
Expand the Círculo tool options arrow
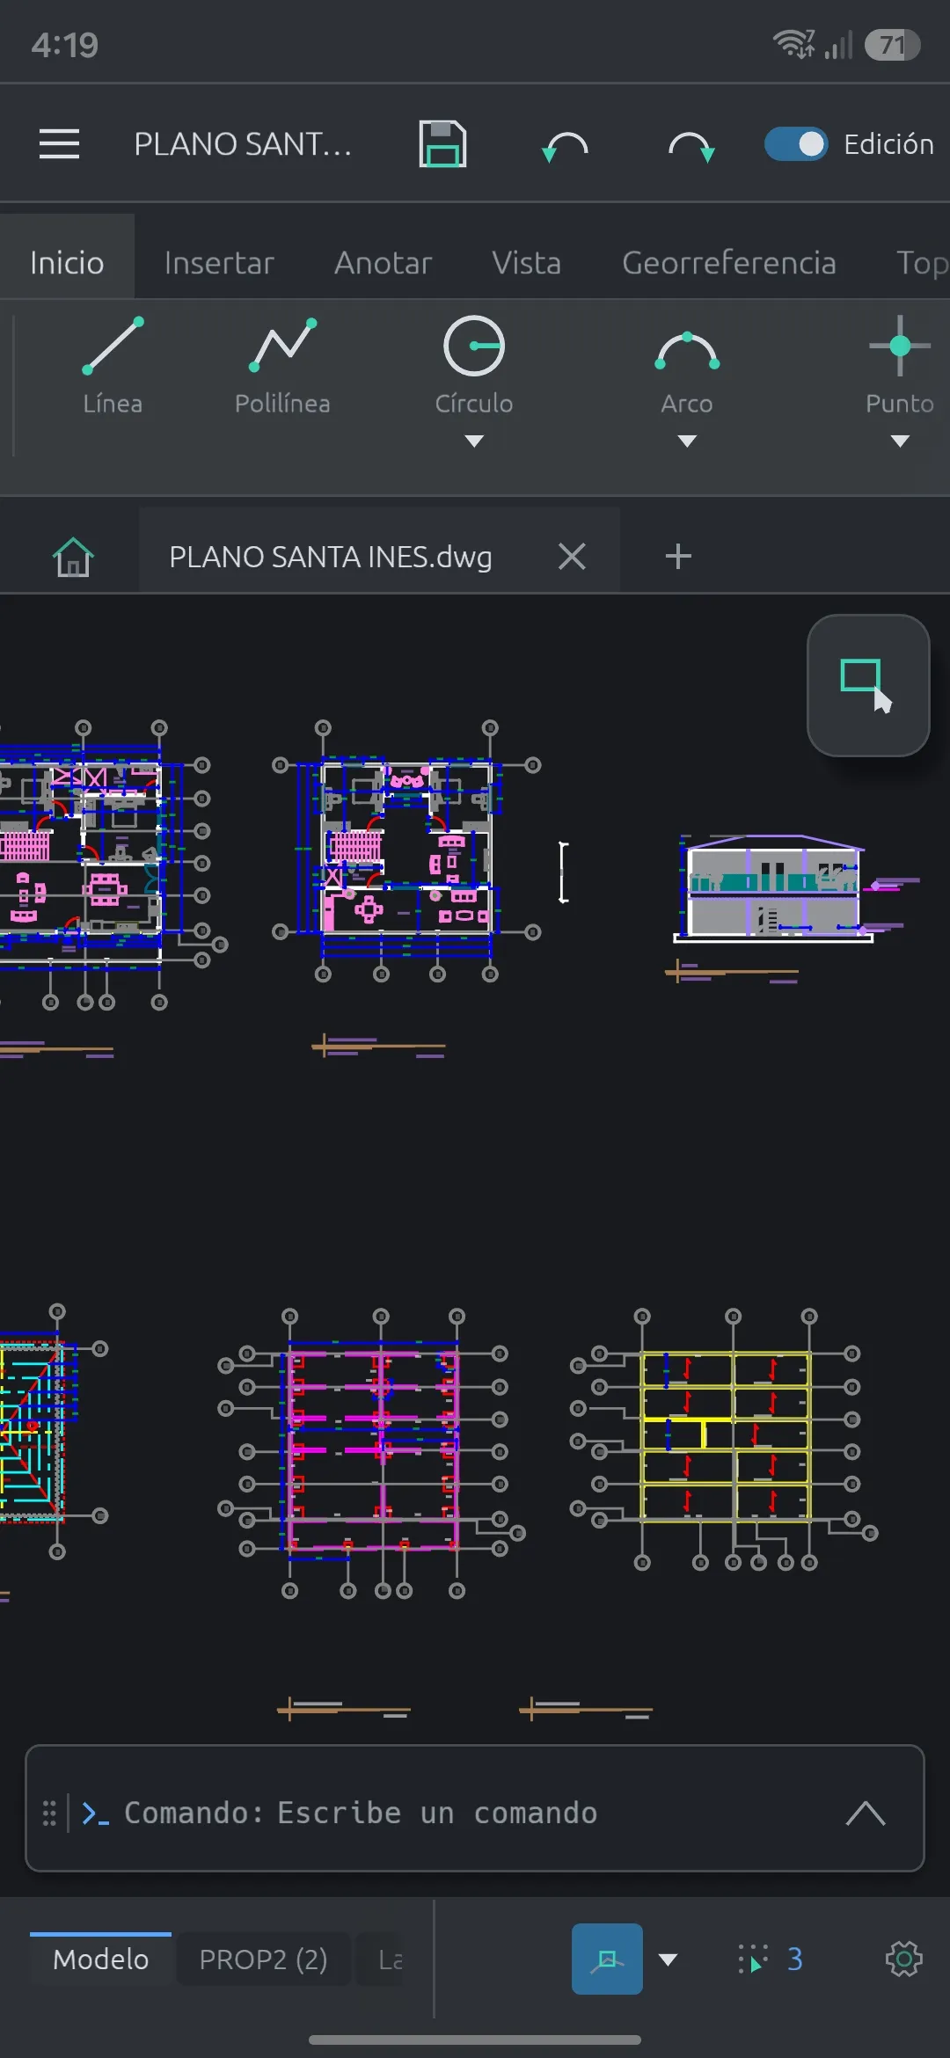(x=474, y=442)
